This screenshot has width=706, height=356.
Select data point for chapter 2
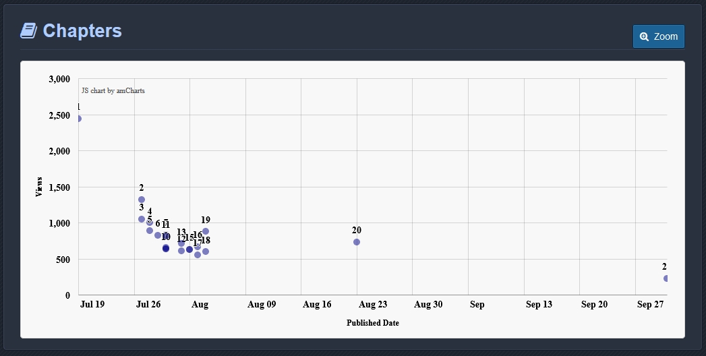click(x=142, y=200)
